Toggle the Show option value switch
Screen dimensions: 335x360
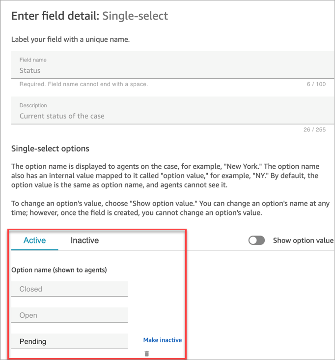pos(256,240)
